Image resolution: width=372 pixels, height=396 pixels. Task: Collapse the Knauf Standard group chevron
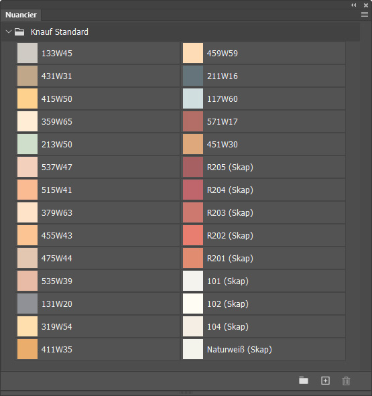[x=9, y=31]
